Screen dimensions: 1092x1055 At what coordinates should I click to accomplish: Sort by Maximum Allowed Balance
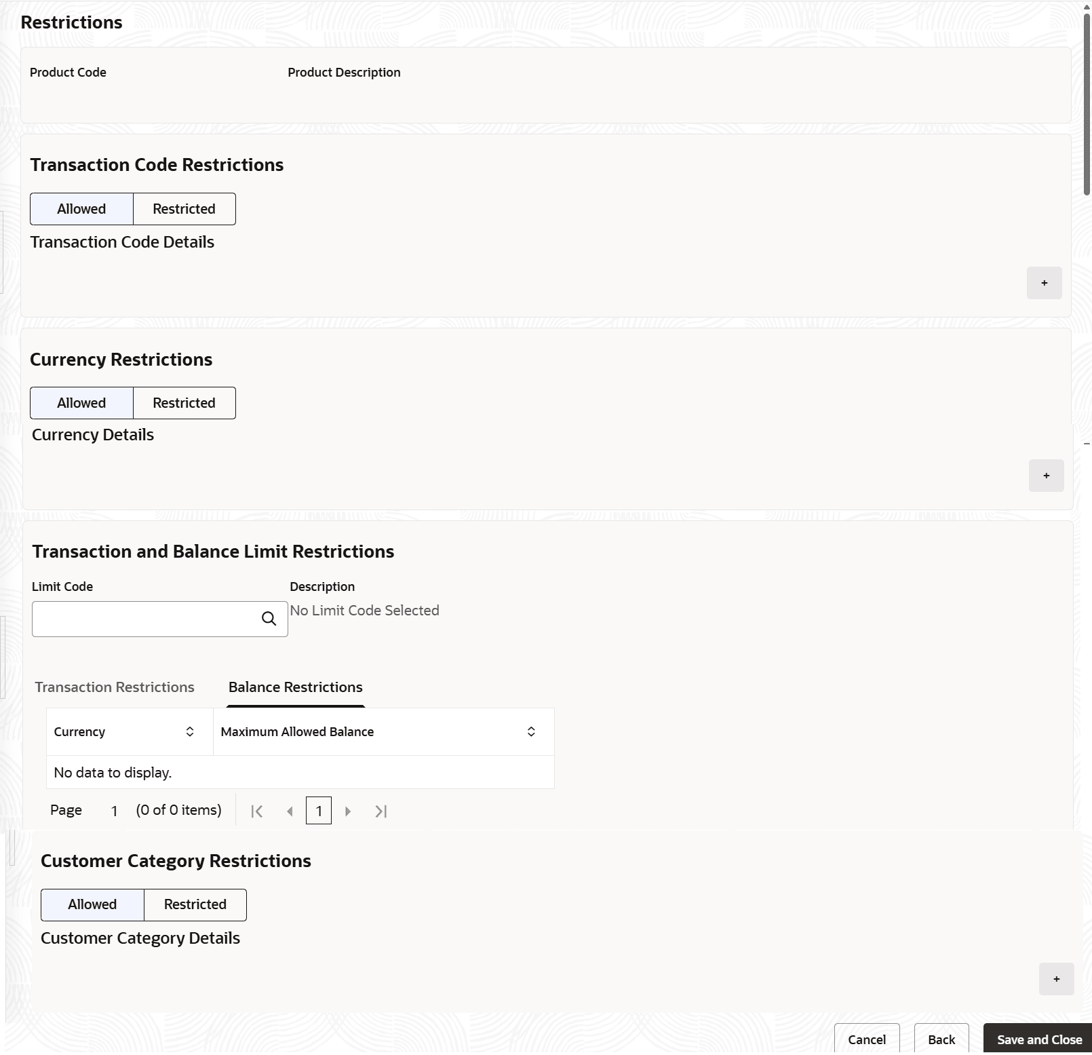coord(531,731)
